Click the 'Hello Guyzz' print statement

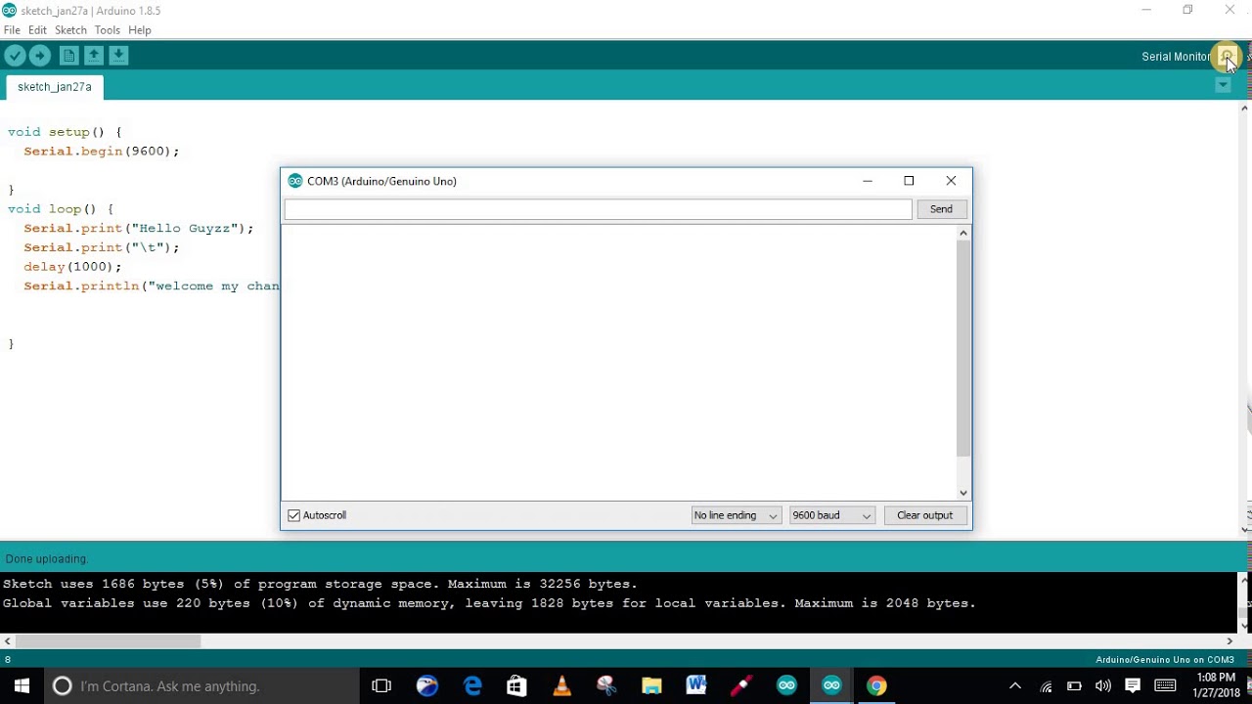138,229
